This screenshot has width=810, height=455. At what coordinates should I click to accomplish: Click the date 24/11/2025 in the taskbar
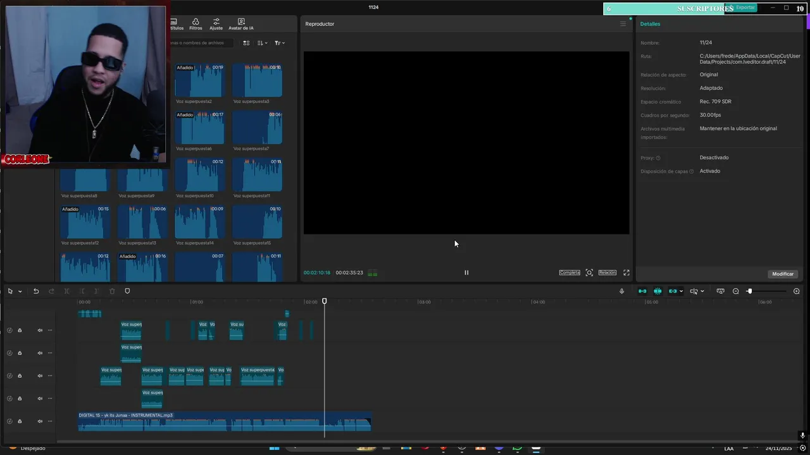coord(778,449)
